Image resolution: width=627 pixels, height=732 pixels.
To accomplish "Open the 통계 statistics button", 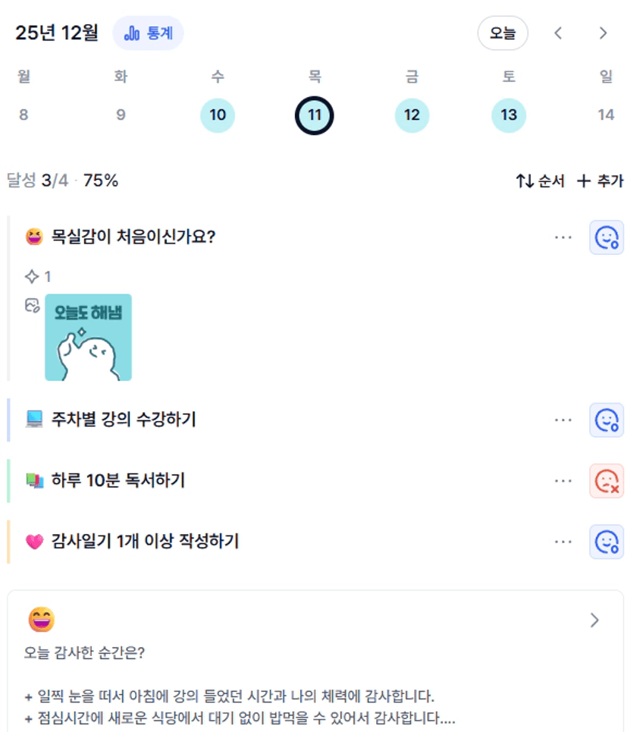I will (x=148, y=33).
